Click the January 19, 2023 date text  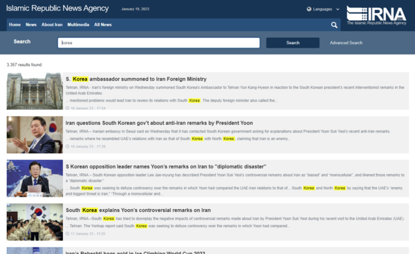coord(136,9)
